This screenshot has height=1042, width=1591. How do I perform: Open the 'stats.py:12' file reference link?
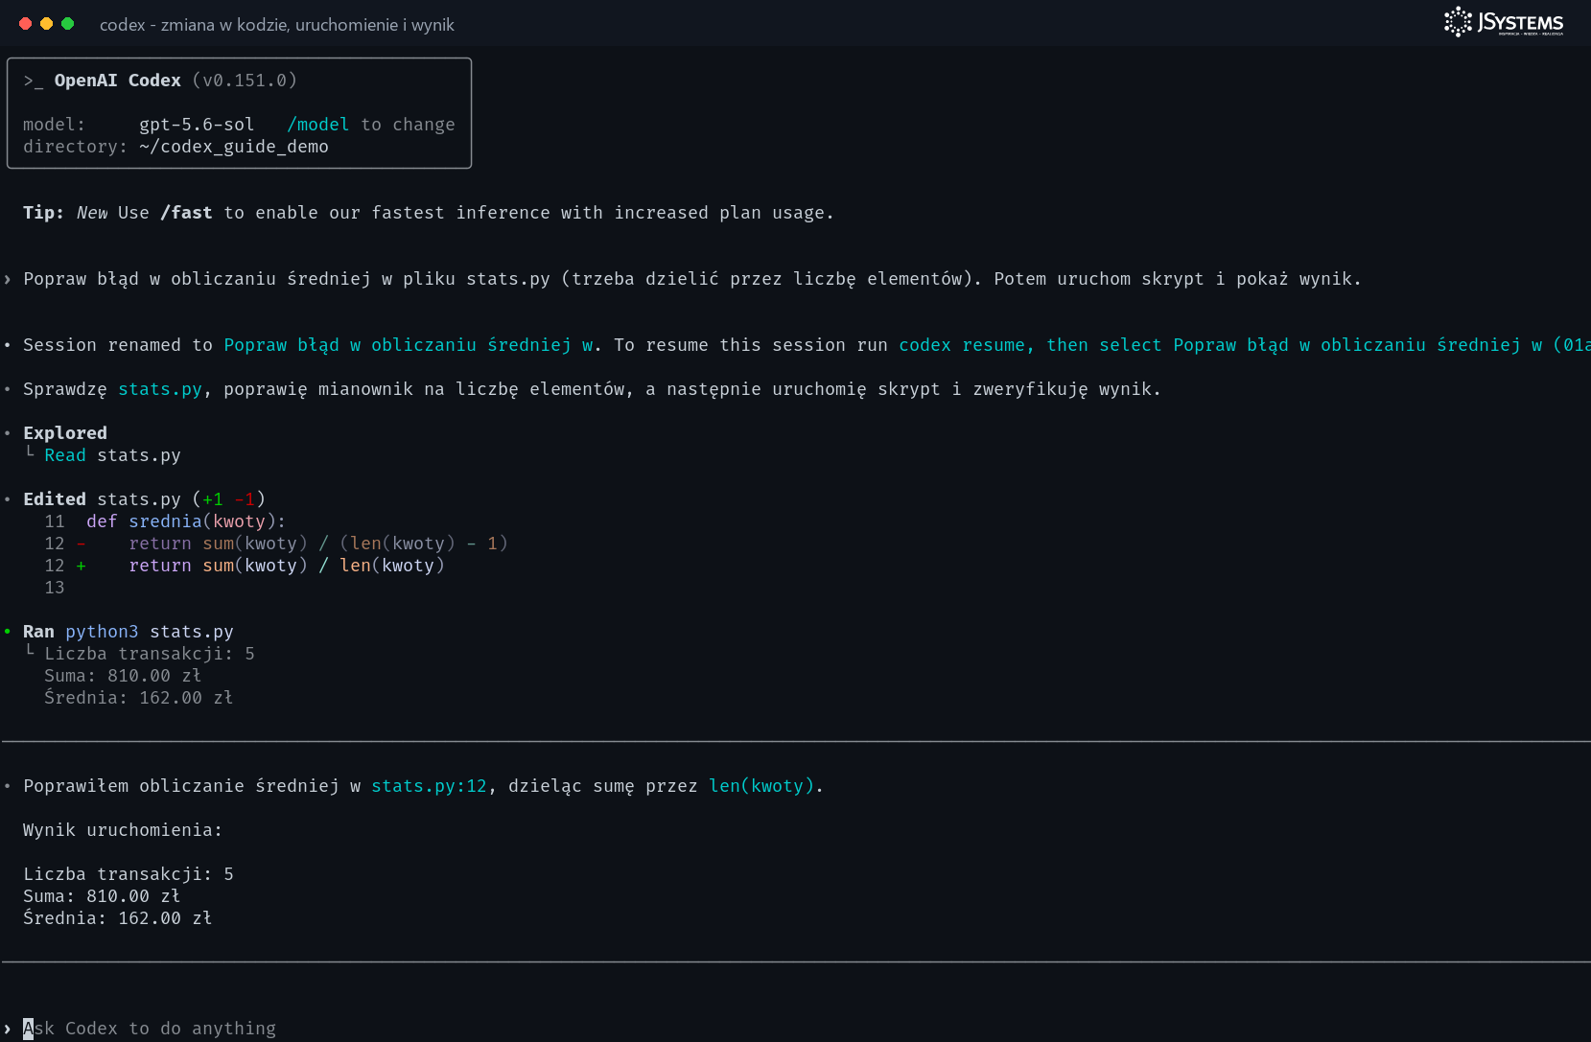(x=429, y=786)
